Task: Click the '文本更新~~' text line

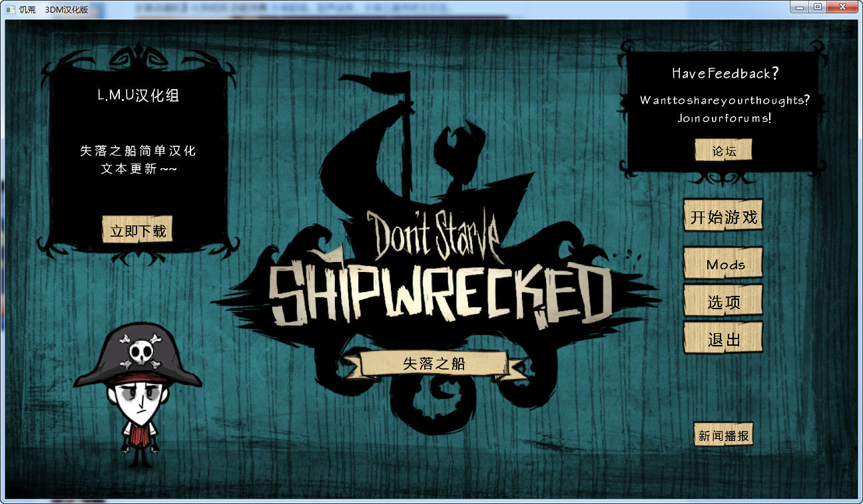Action: [x=139, y=168]
